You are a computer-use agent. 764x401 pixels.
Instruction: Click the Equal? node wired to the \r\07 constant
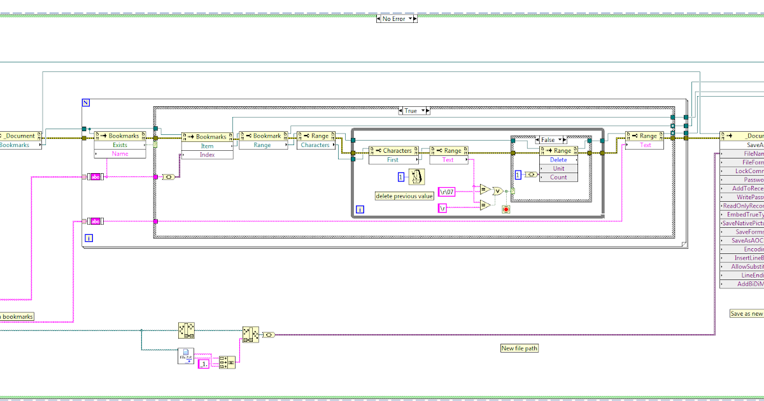coord(484,189)
